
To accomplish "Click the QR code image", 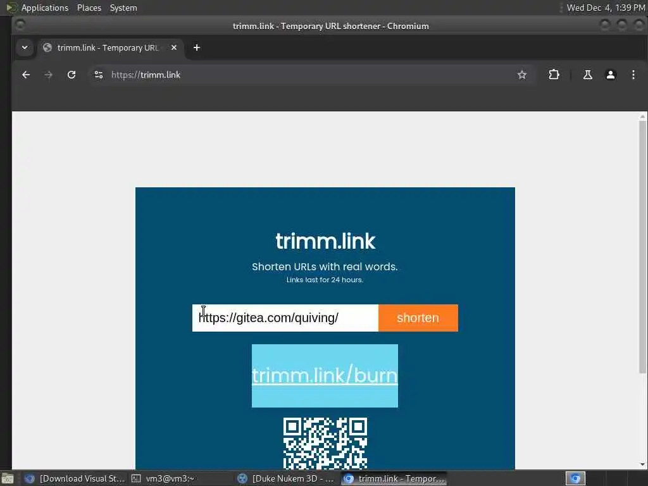I will [325, 443].
